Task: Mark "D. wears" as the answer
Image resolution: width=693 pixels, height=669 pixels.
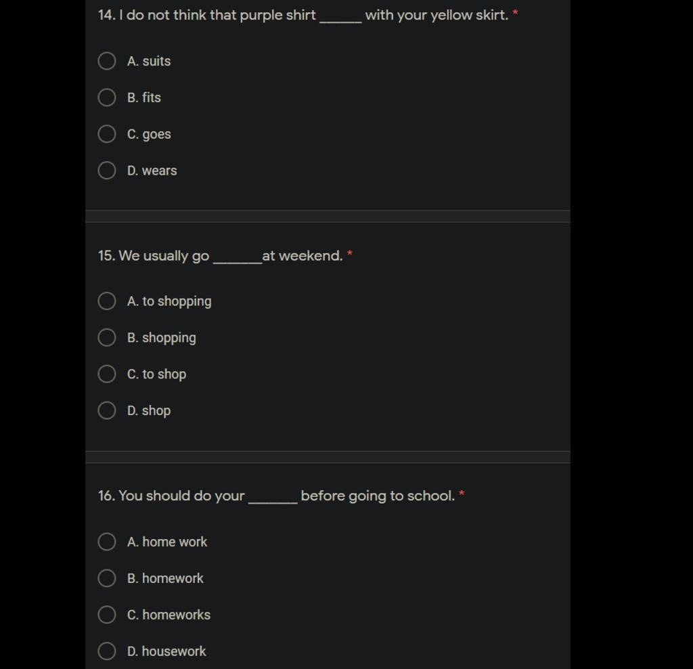Action: 107,171
